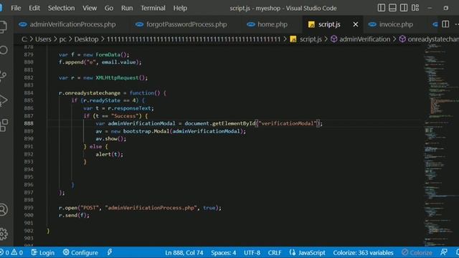Open the Selection menu
The height and width of the screenshot is (258, 459).
pyautogui.click(x=61, y=8)
